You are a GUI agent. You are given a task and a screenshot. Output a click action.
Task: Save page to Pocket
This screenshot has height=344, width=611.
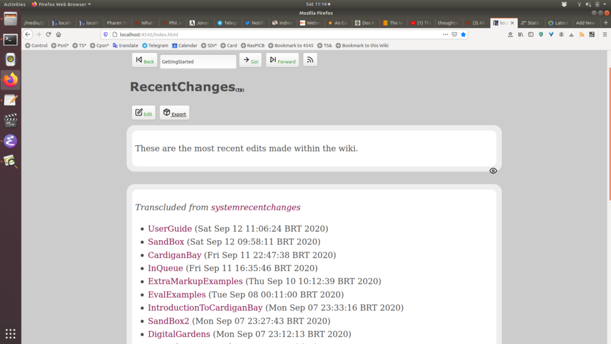tap(454, 34)
